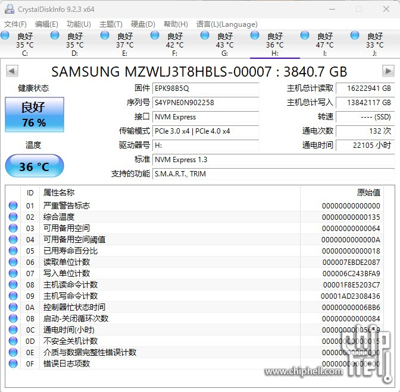Select raw value 000006C243BFA9
Image resolution: width=400 pixels, height=392 pixels.
point(351,273)
